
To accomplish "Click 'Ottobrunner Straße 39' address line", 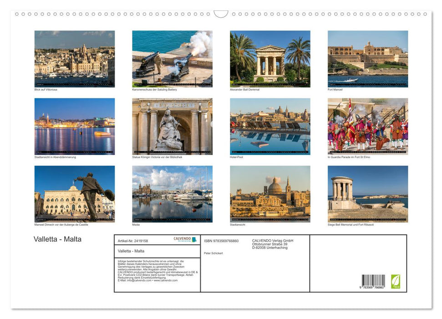I will [270, 244].
